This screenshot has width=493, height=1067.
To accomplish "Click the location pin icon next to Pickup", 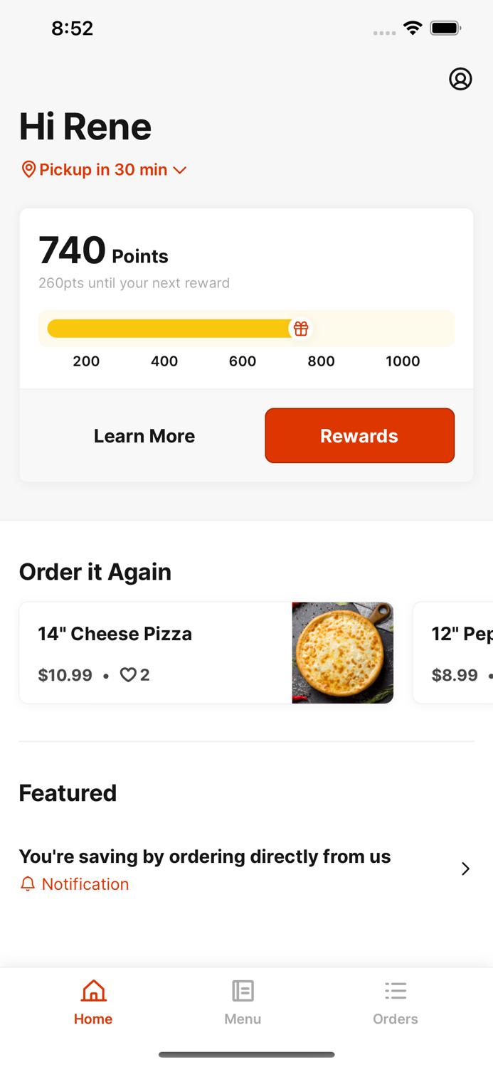I will (28, 169).
